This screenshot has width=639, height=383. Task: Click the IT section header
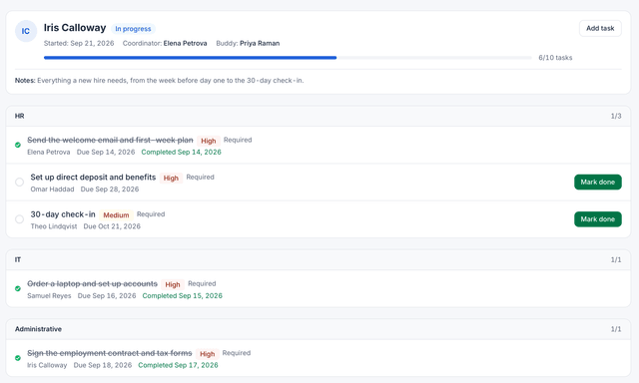319,259
